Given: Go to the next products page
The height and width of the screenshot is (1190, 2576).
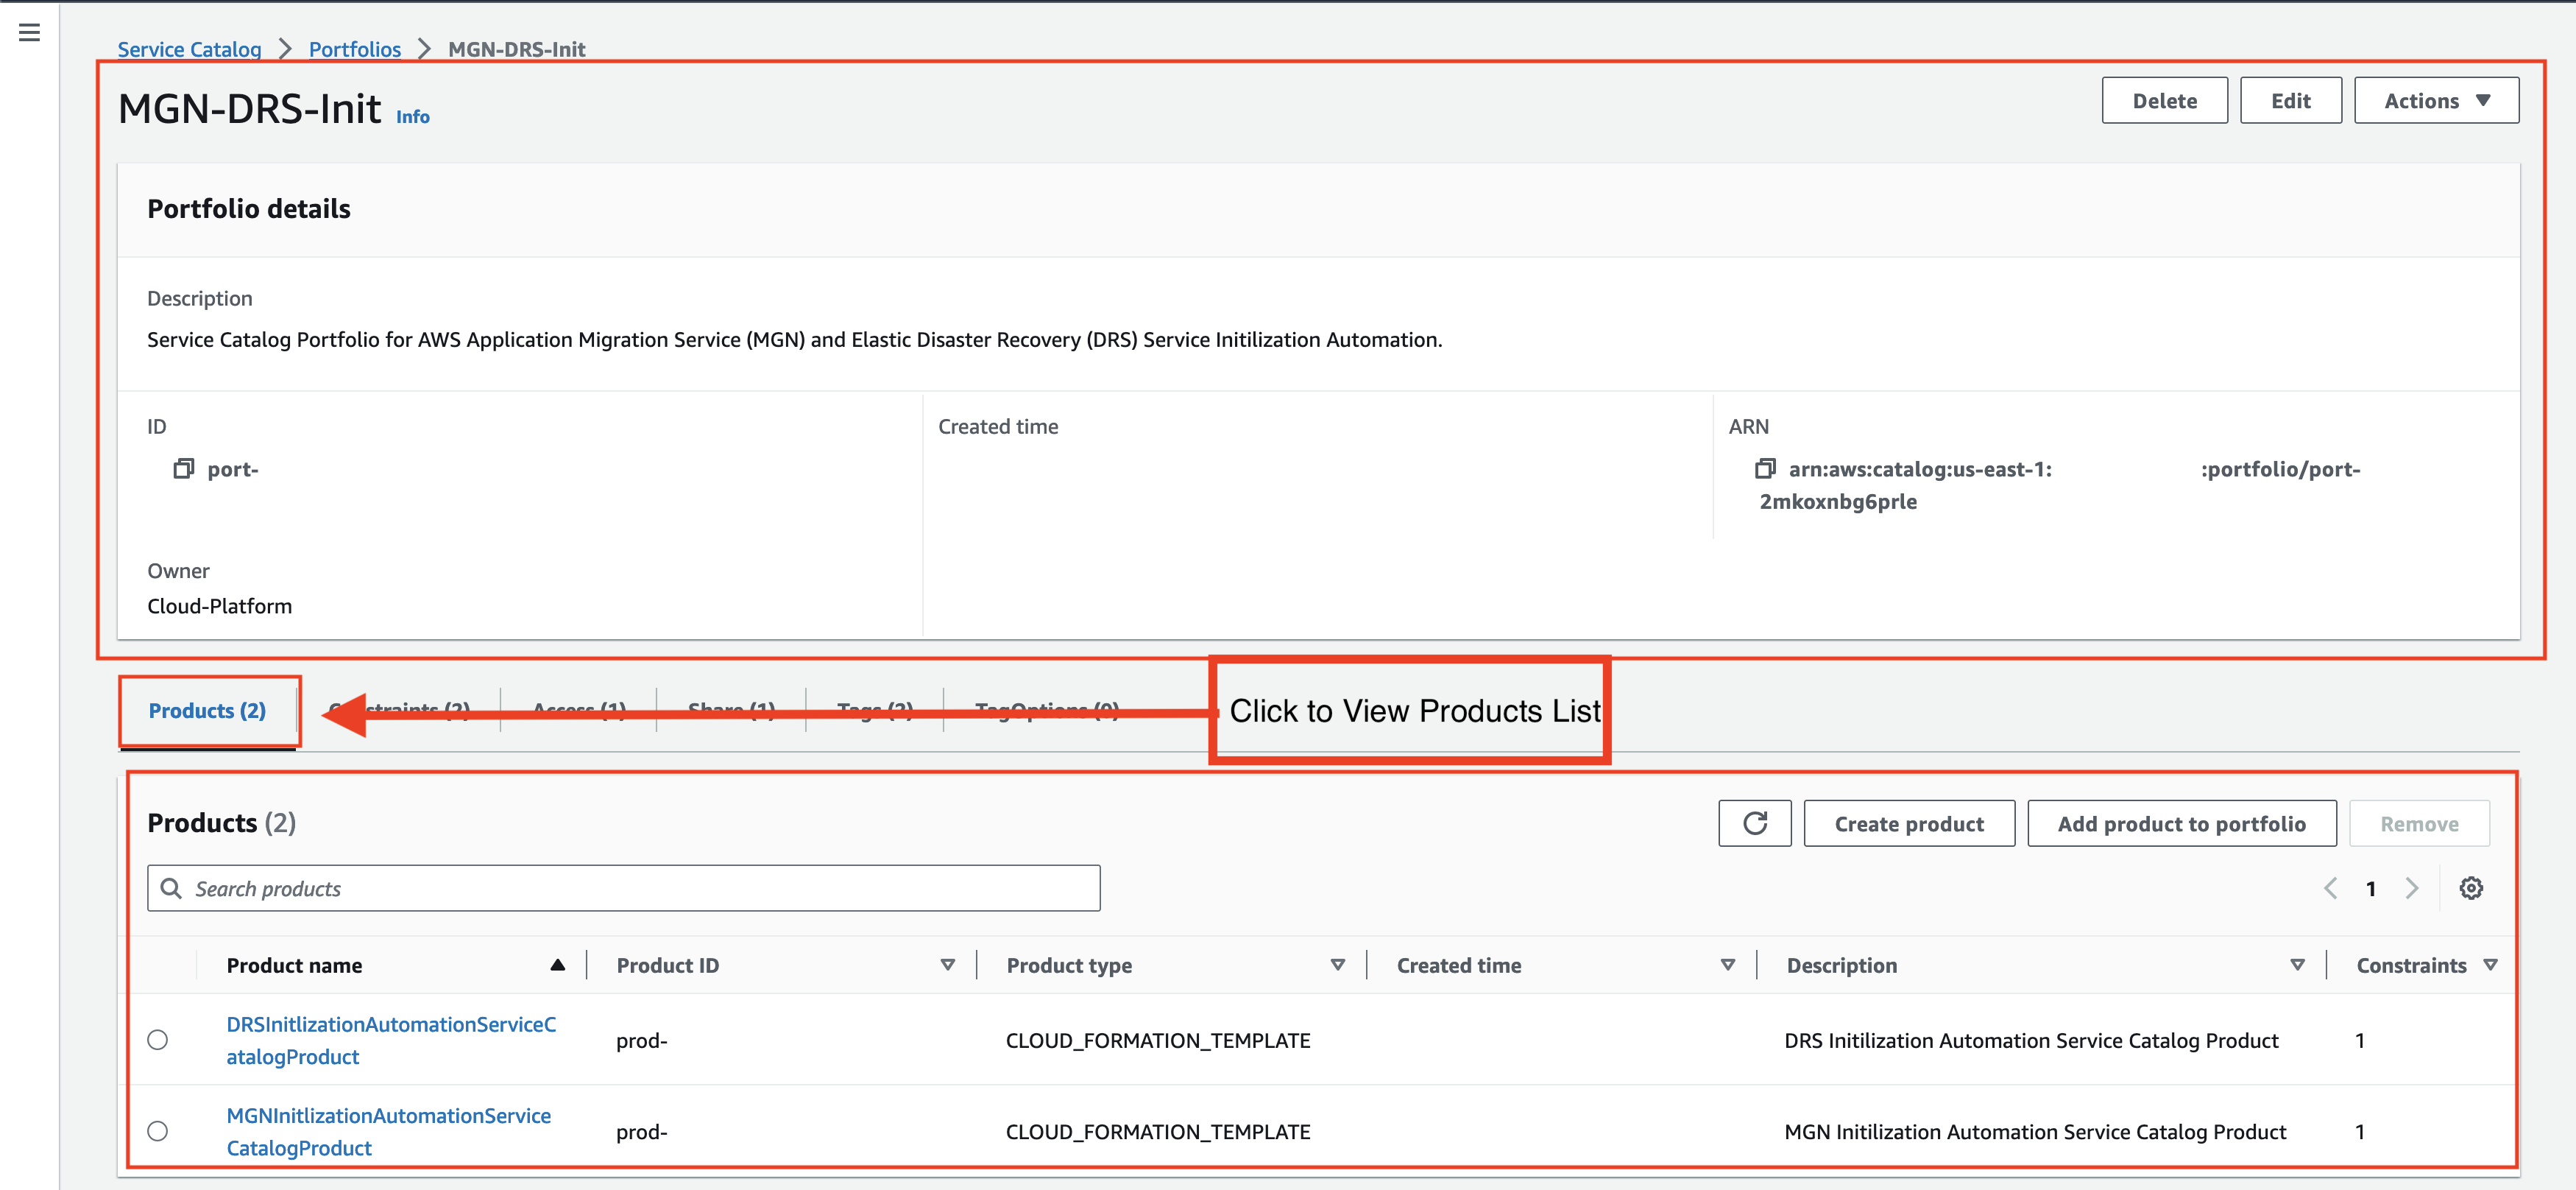Looking at the screenshot, I should click(x=2412, y=888).
